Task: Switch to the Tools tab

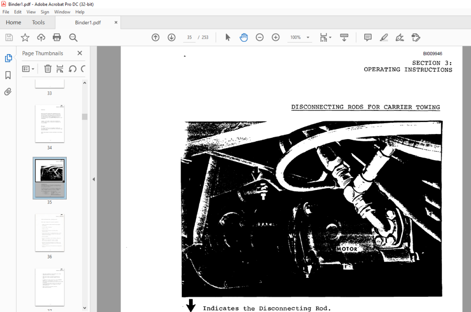Action: [38, 22]
